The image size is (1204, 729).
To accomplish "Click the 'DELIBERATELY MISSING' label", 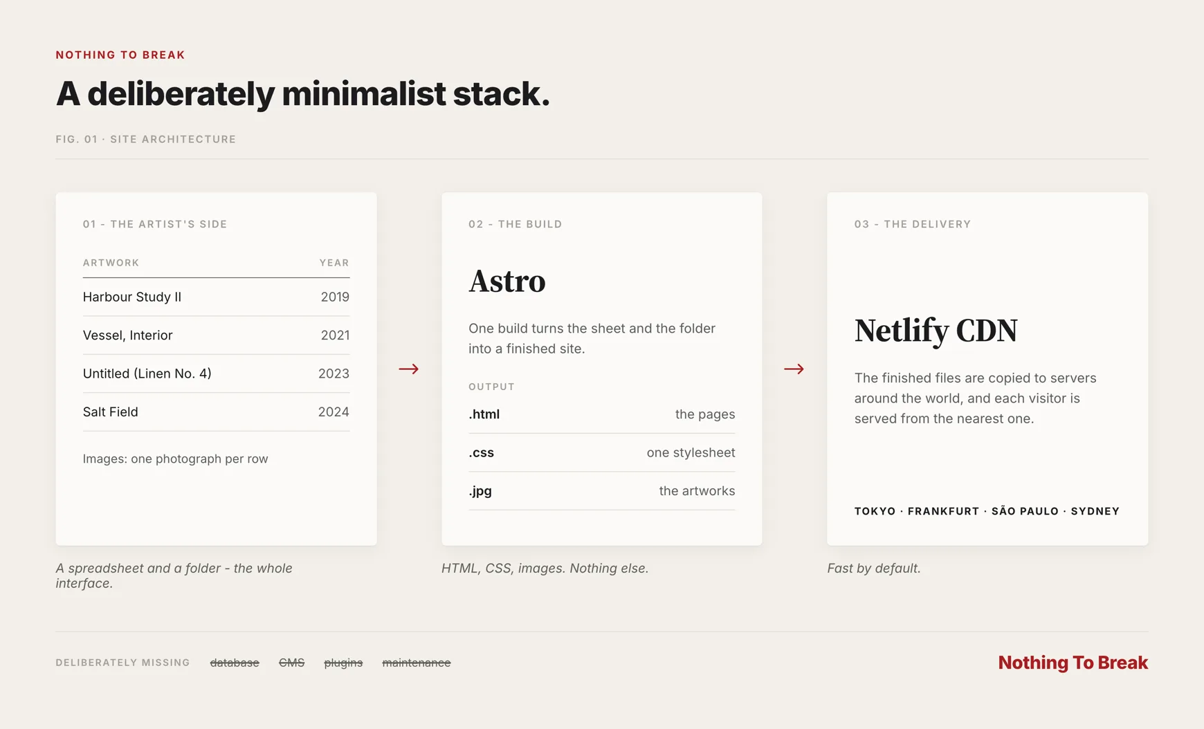I will [122, 663].
